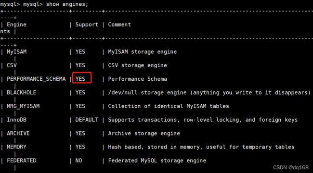Click the Comment column header
This screenshot has width=313, height=173.
pos(119,25)
